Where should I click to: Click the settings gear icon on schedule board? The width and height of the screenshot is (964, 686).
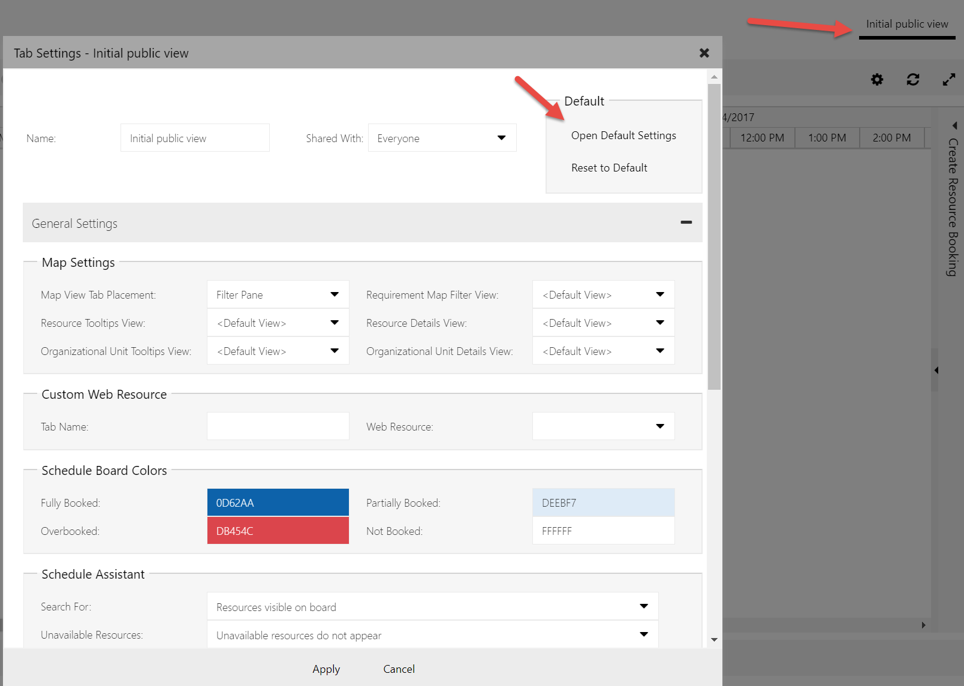click(877, 80)
